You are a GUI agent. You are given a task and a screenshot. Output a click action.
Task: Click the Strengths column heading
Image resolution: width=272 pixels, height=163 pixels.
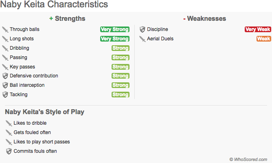tap(67, 18)
